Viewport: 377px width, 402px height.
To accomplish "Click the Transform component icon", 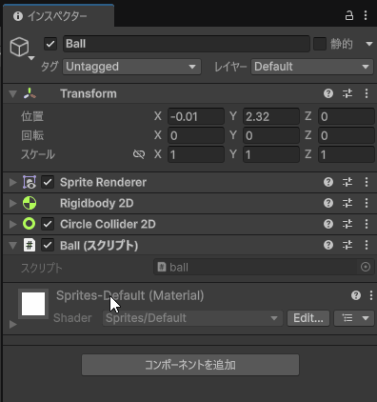I will click(x=30, y=93).
